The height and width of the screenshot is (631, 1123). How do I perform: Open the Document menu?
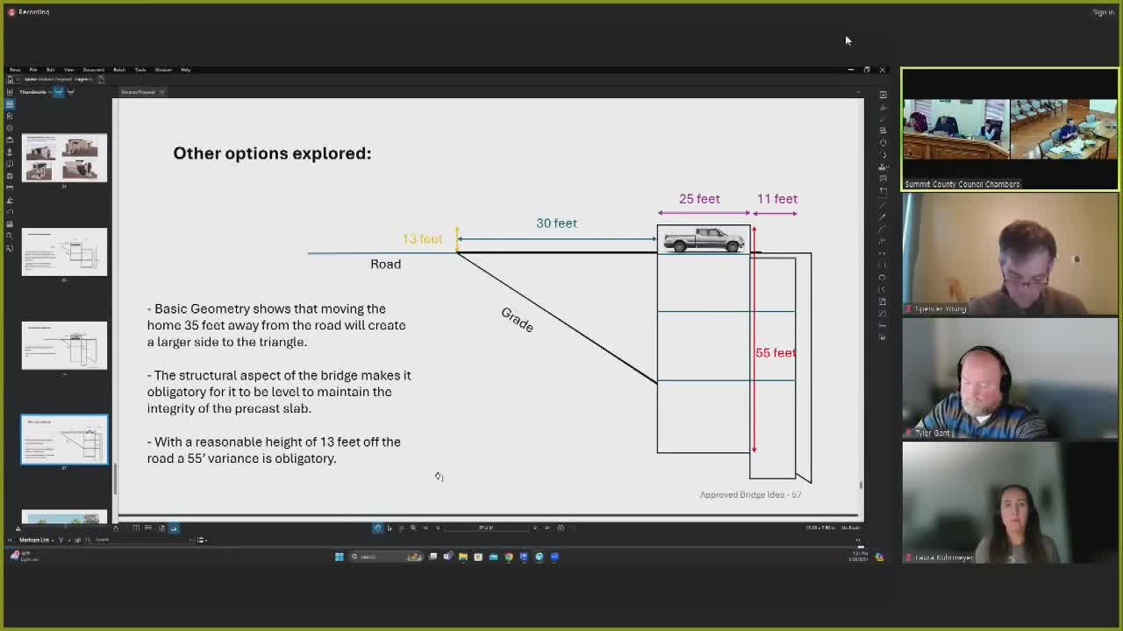[x=93, y=69]
